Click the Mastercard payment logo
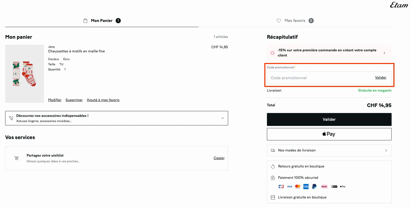Image resolution: width=411 pixels, height=209 pixels. pos(298,187)
